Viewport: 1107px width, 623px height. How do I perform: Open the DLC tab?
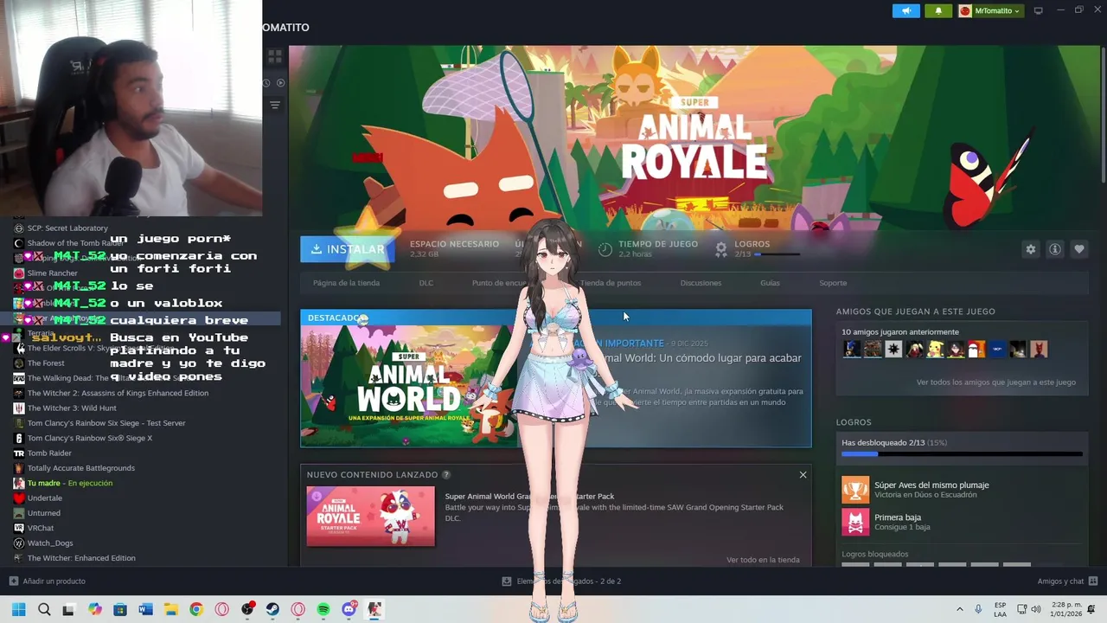426,283
